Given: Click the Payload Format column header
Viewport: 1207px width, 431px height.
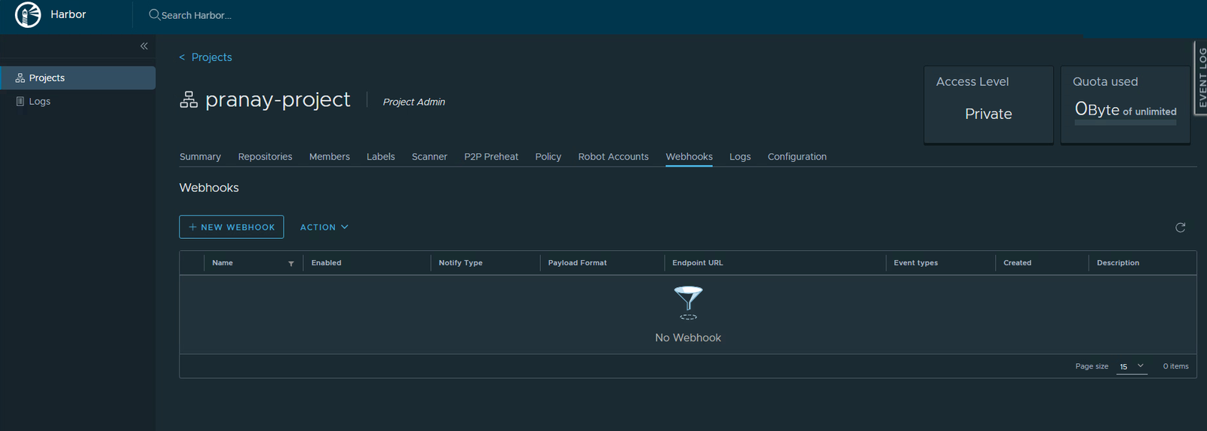Looking at the screenshot, I should 577,263.
